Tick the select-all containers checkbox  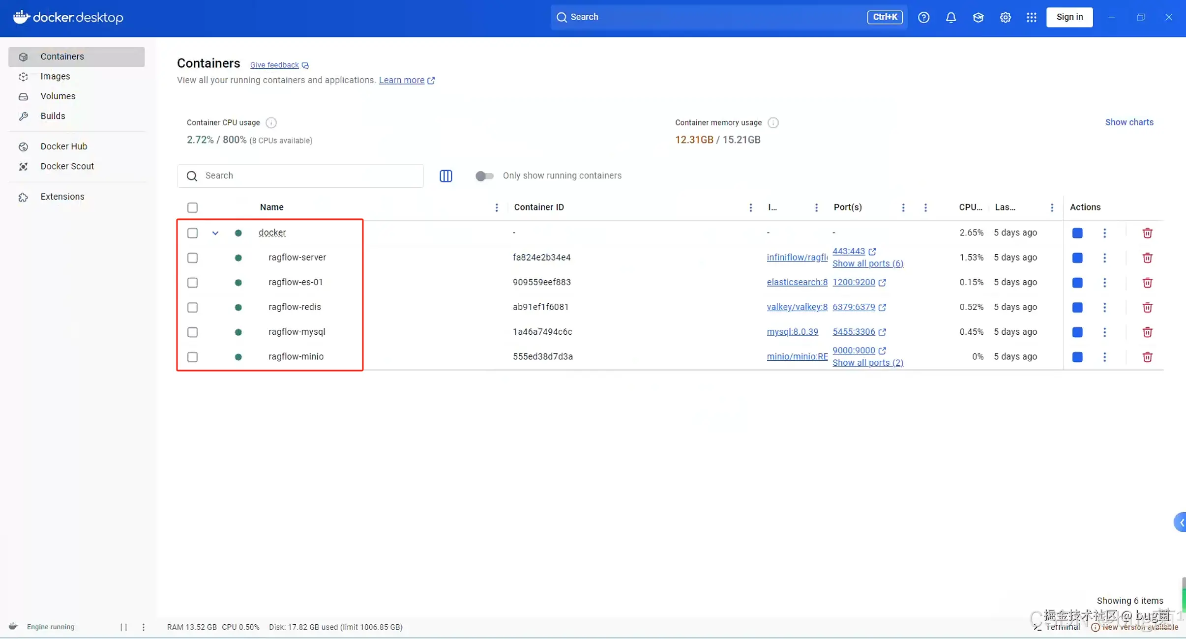pyautogui.click(x=192, y=207)
